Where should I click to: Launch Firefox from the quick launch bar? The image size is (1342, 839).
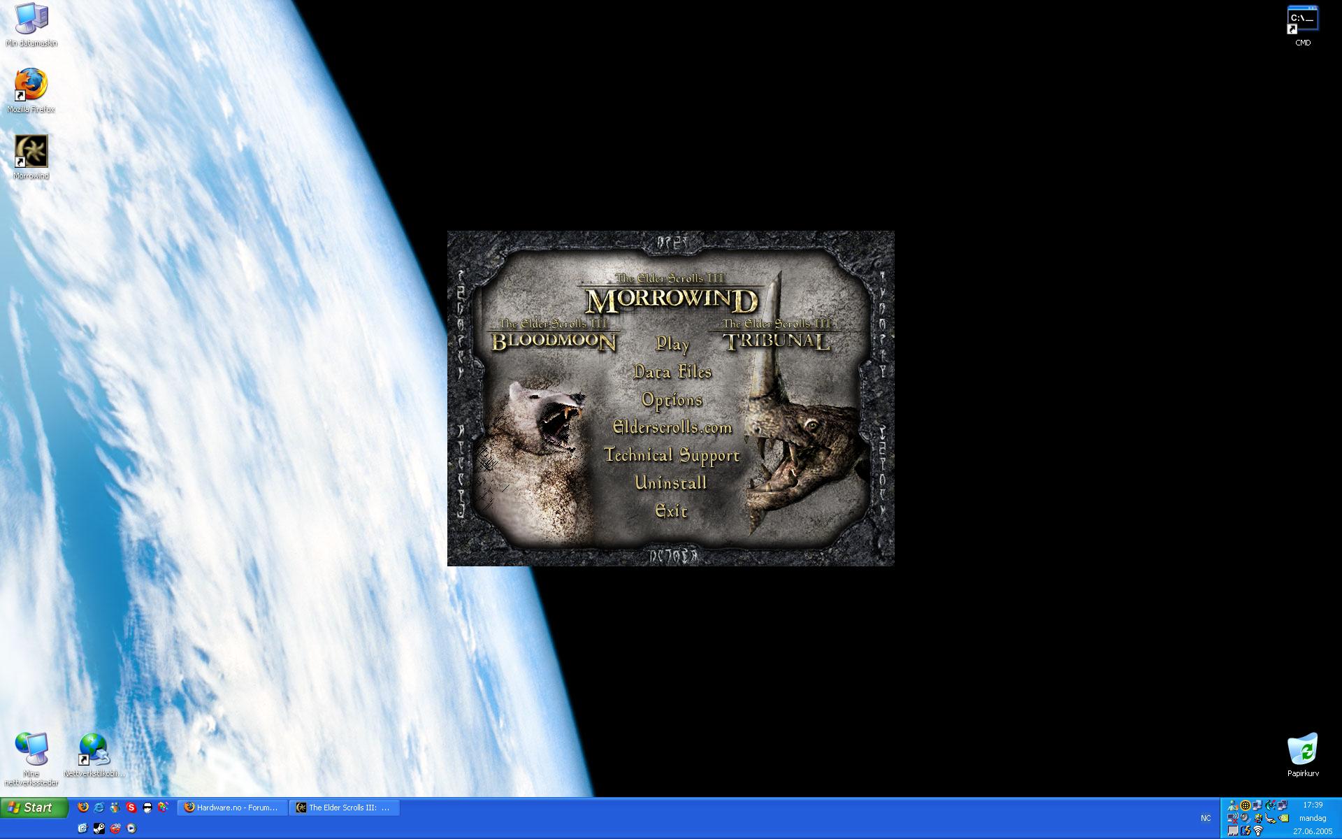[x=83, y=807]
